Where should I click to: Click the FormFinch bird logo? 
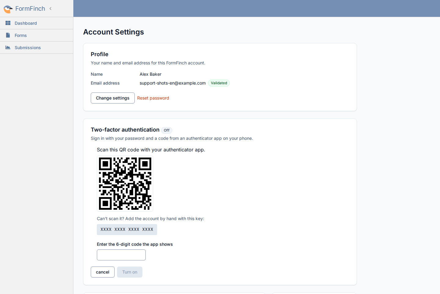point(8,9)
